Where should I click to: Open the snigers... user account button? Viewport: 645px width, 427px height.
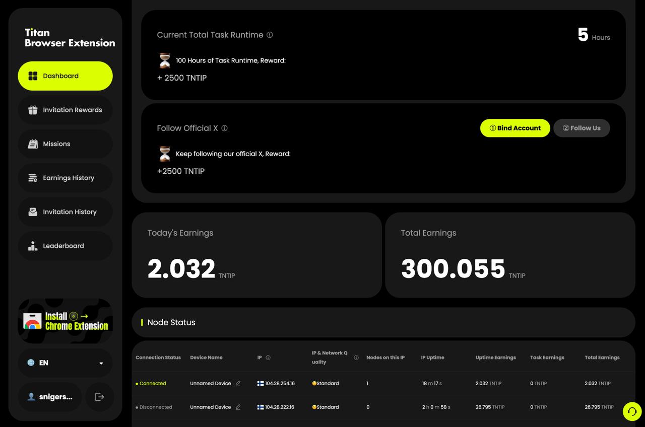coord(50,397)
